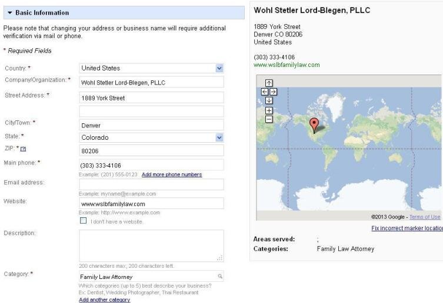Pan the map right with the right arrow

point(274,92)
